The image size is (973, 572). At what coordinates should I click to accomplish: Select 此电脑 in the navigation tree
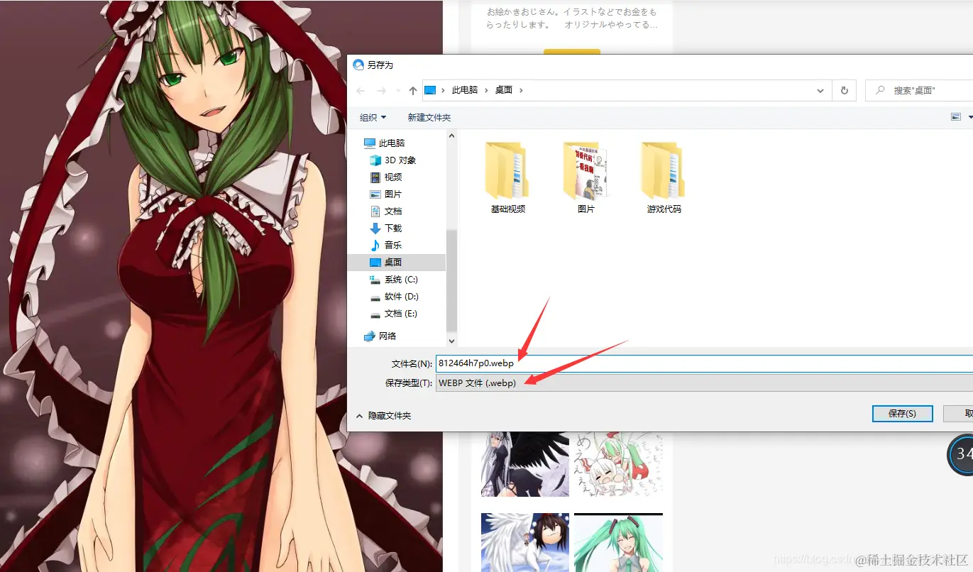(392, 143)
